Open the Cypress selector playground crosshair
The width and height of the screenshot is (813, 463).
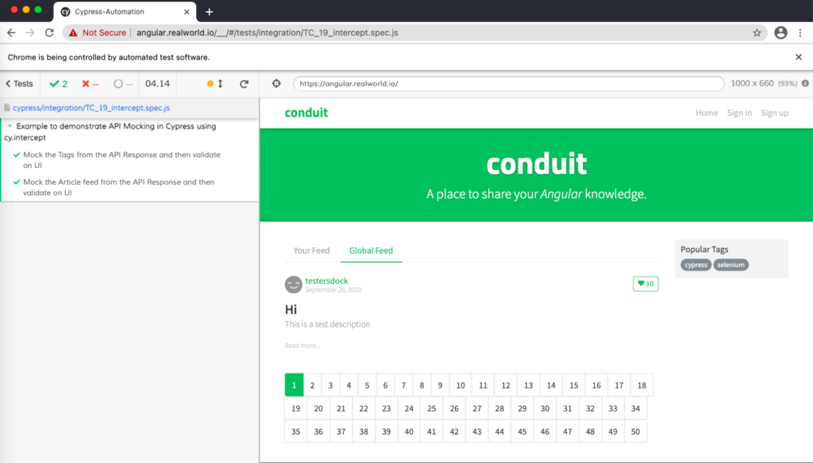point(276,83)
